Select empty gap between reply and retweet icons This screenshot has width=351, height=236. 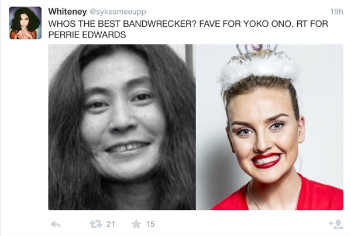pos(75,224)
